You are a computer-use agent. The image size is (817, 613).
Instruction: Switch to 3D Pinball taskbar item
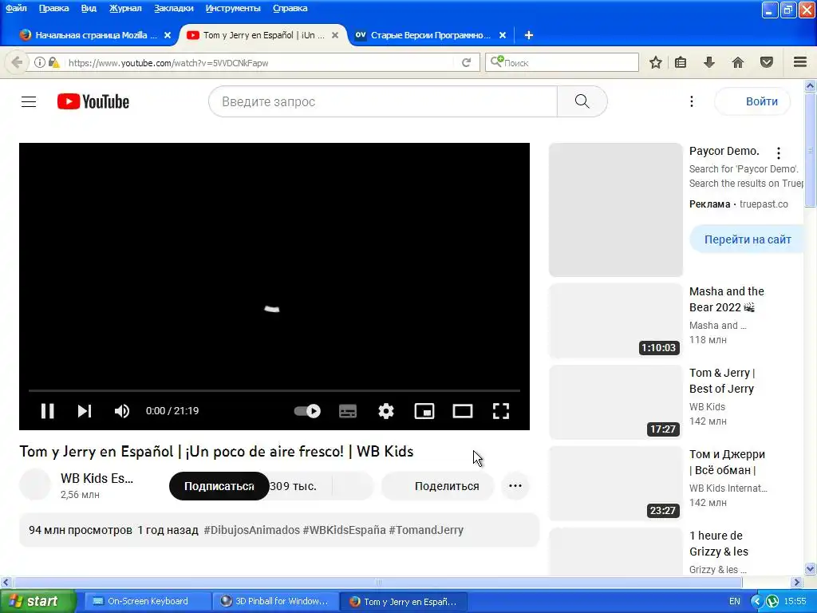[275, 602]
